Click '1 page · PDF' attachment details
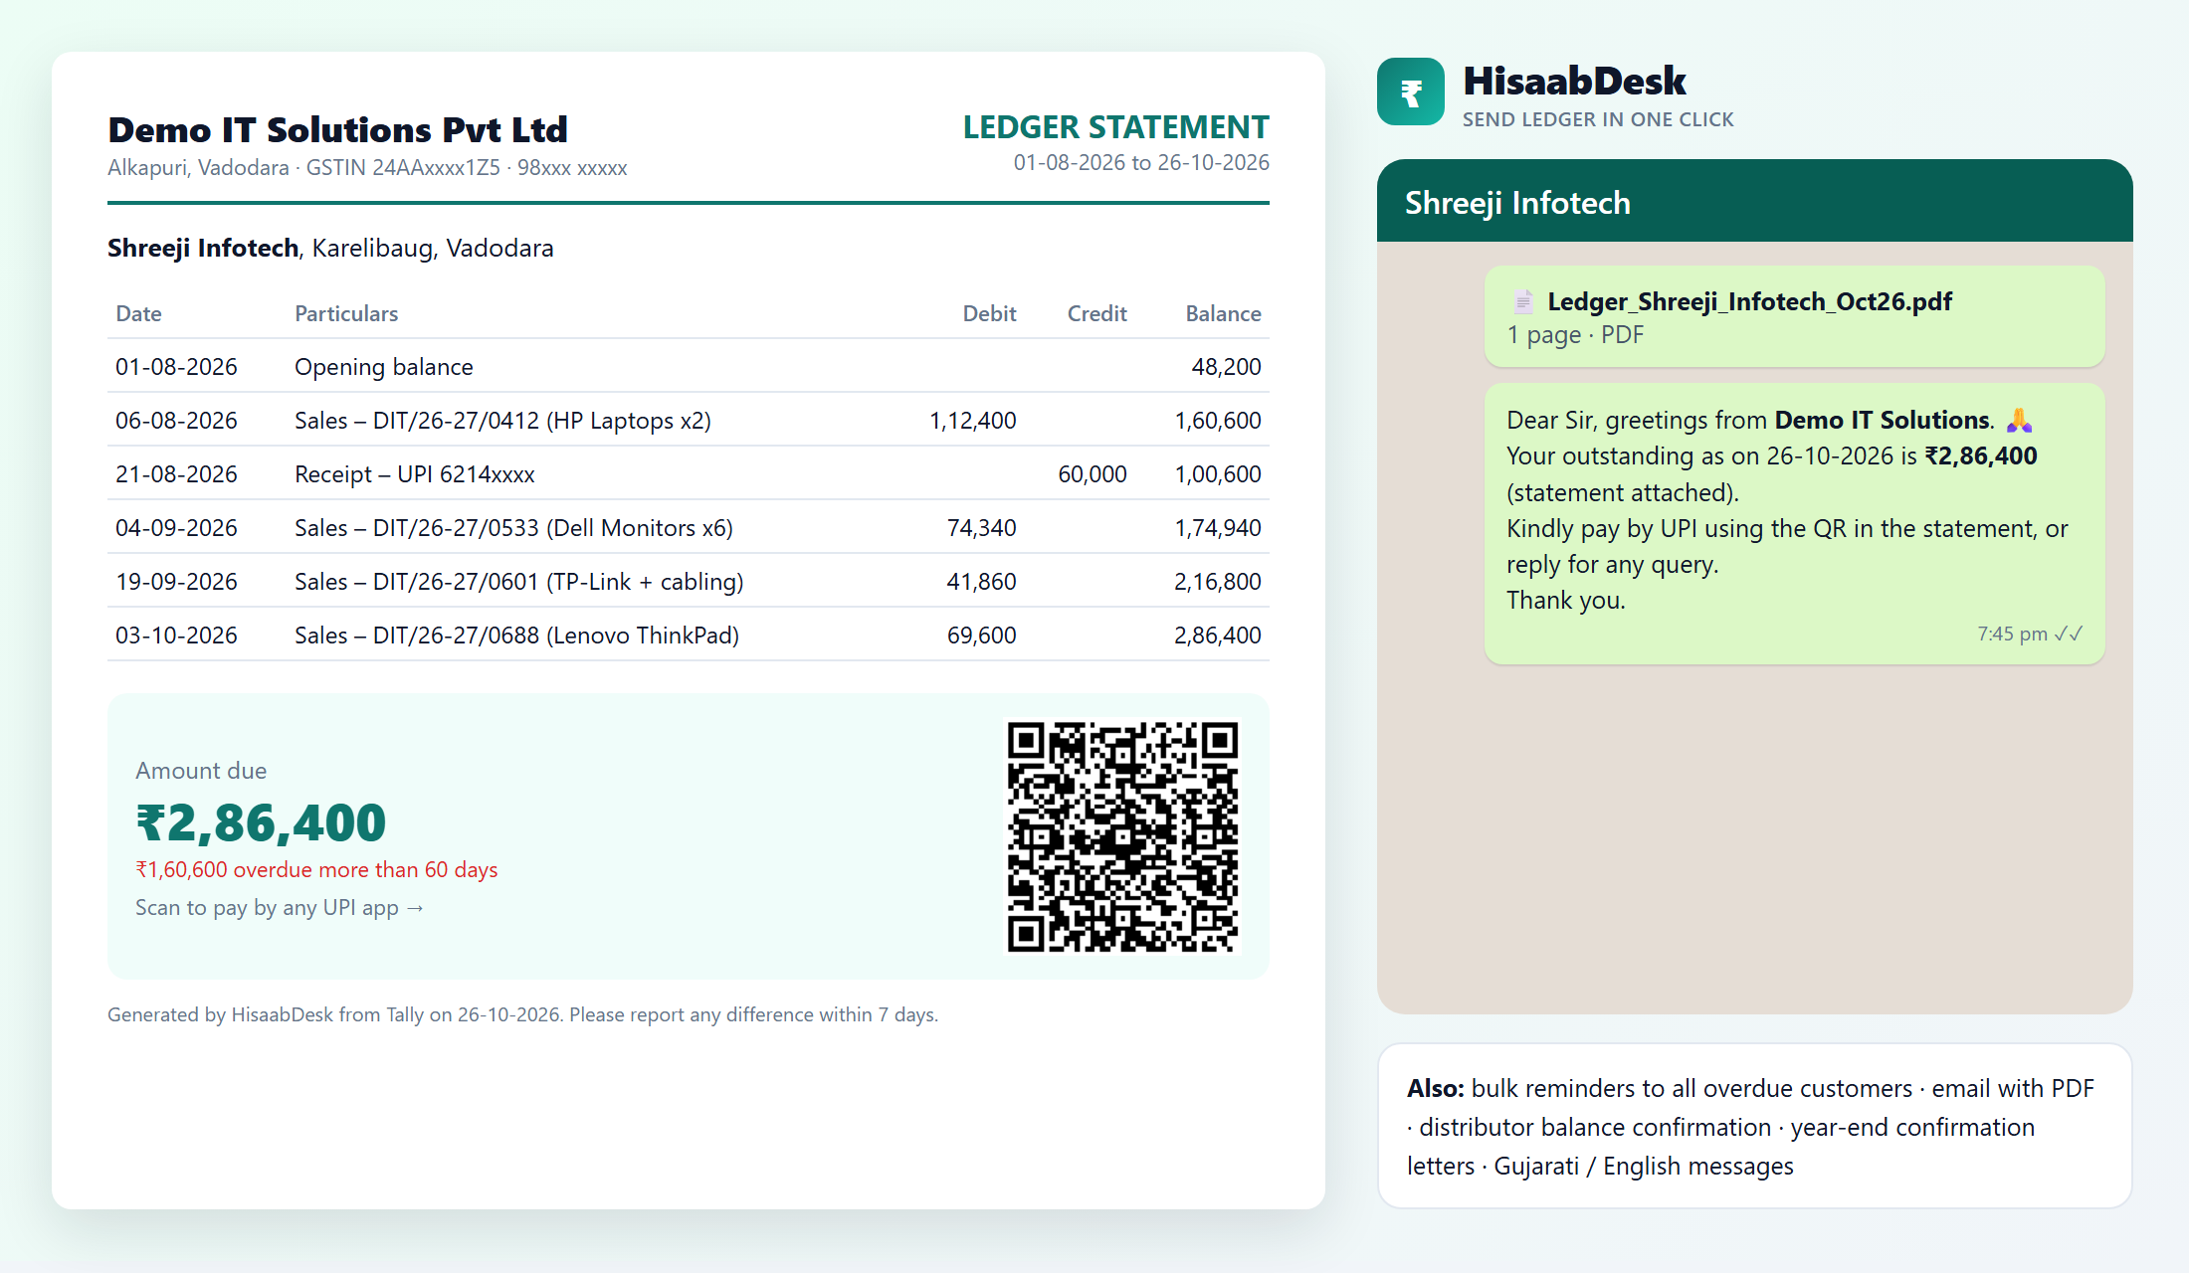 pos(1575,335)
